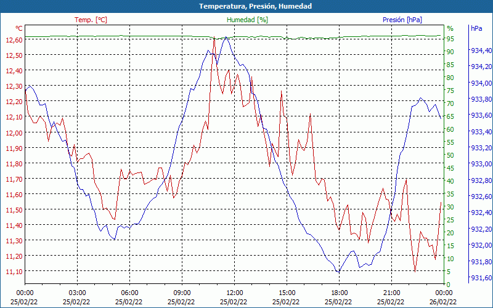Screen dimensions: 493x308
Task: Click the blue "hPa" axis unit label
Action: 476,28
